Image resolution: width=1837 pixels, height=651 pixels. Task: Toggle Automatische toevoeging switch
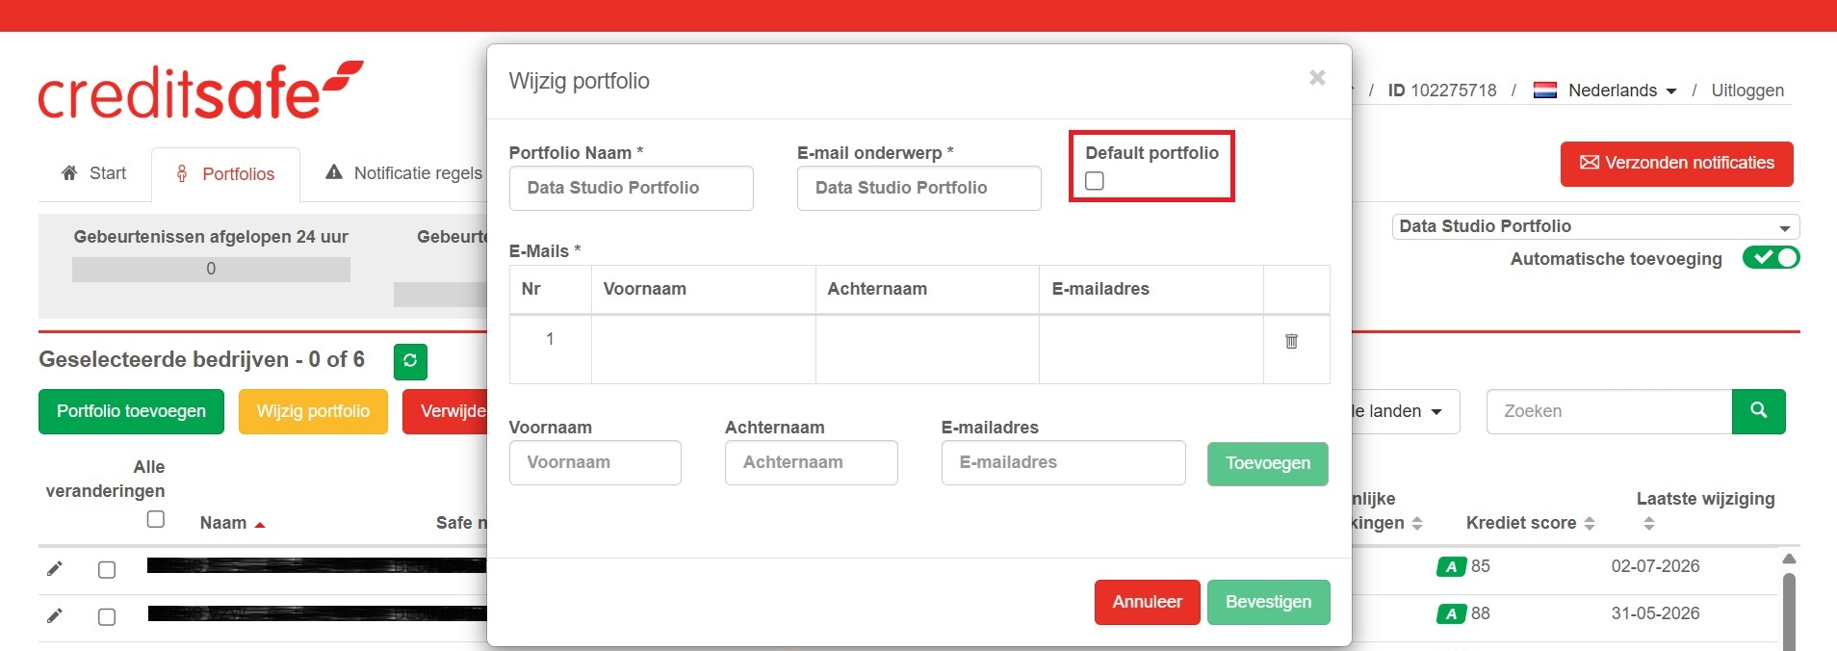pyautogui.click(x=1771, y=258)
